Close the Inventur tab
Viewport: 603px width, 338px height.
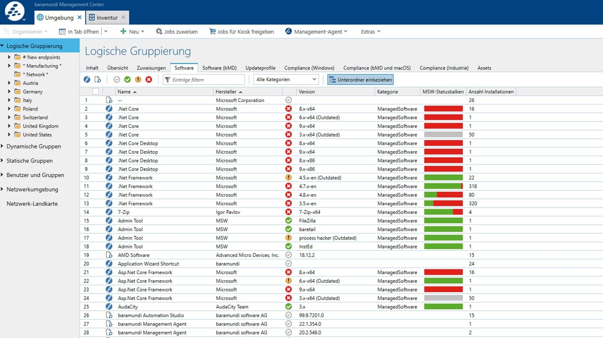(123, 17)
